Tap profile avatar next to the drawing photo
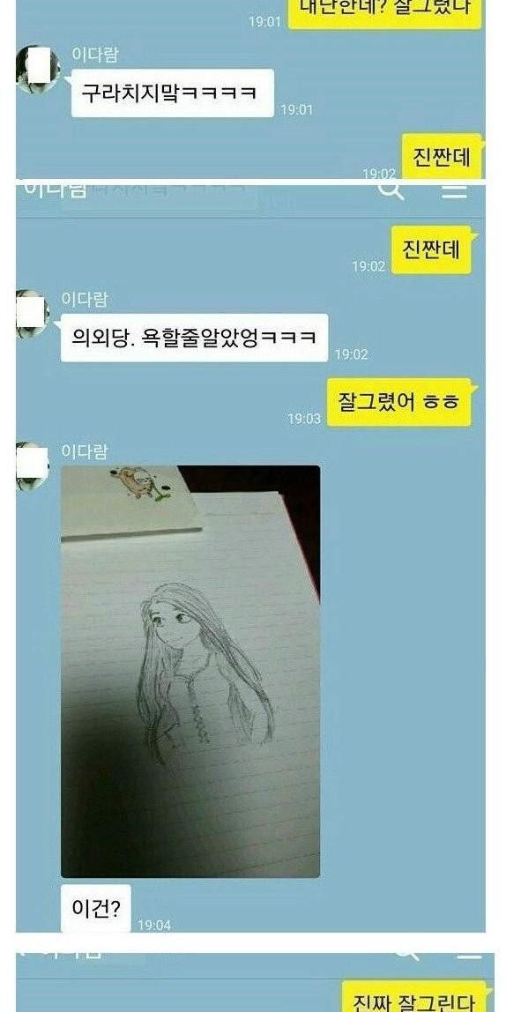Screen dimensions: 506x1012 [33, 466]
